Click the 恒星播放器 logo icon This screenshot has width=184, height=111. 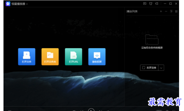pyautogui.click(x=8, y=4)
